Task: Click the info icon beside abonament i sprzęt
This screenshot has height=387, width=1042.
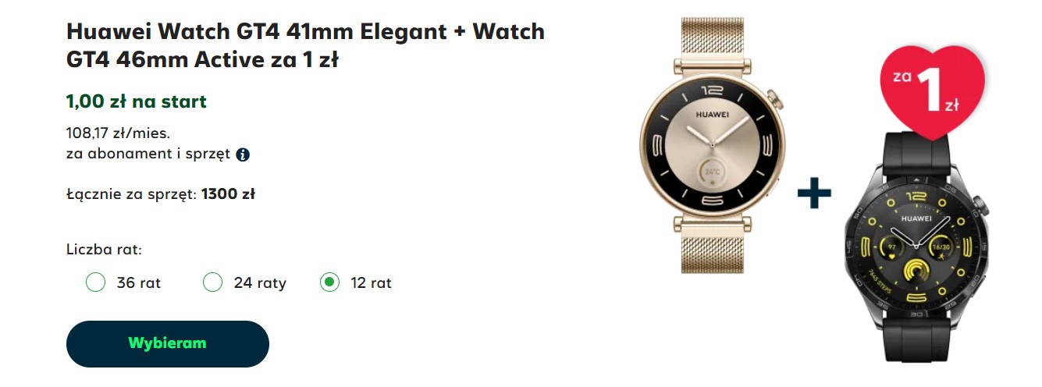Action: [x=243, y=154]
